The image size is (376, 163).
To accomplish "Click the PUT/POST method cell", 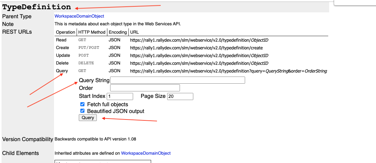I will (89, 48).
